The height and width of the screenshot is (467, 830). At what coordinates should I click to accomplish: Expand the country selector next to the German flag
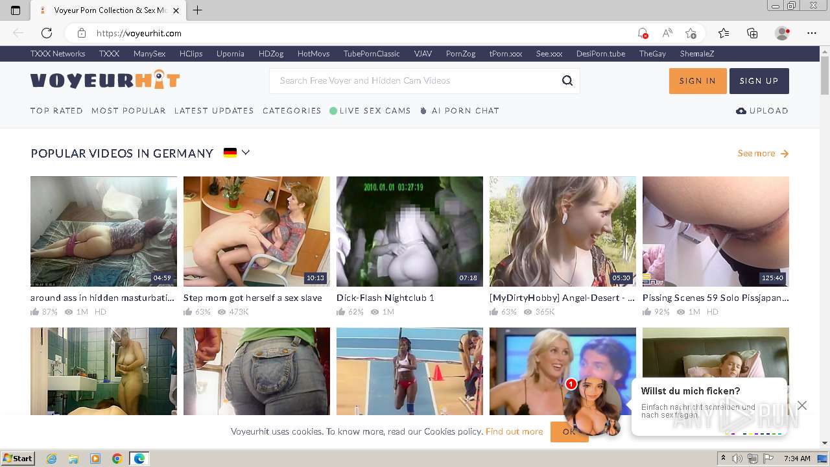pos(245,152)
